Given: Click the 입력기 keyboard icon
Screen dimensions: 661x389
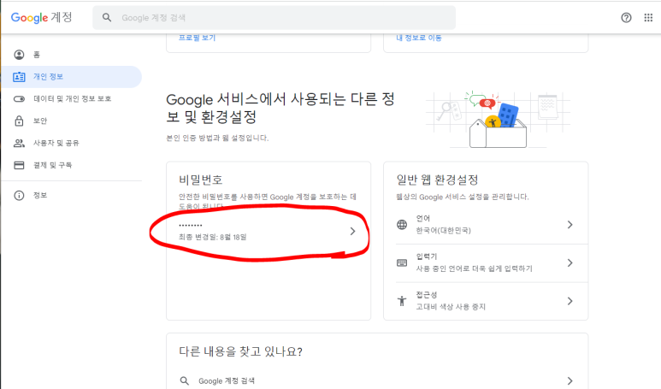Looking at the screenshot, I should point(402,263).
